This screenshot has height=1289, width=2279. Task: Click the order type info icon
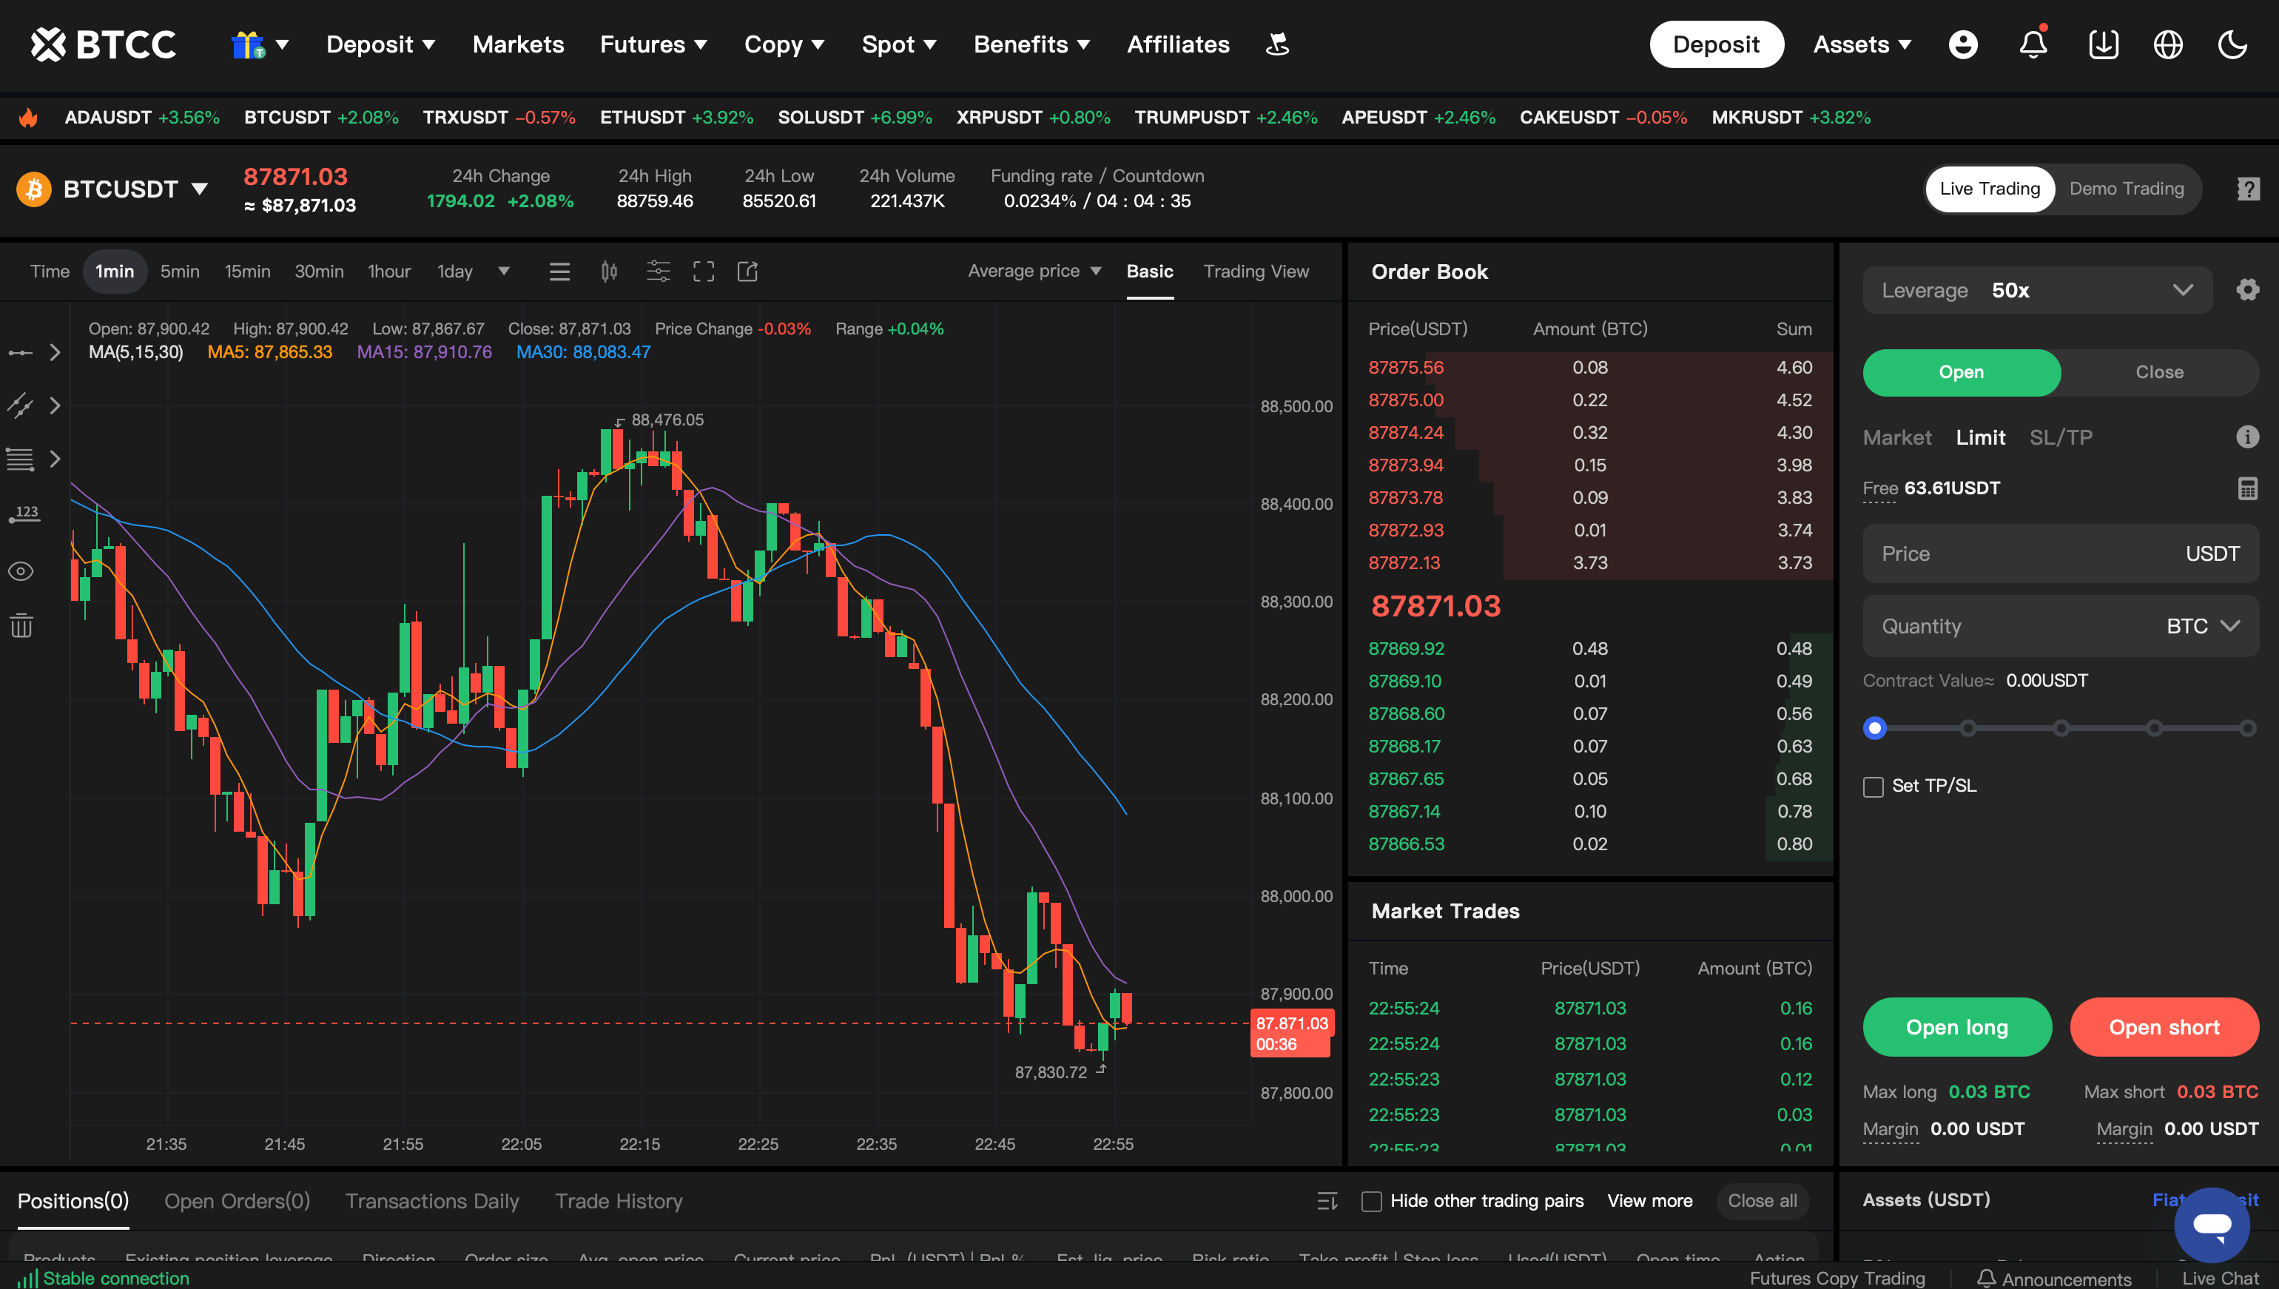coord(2247,437)
